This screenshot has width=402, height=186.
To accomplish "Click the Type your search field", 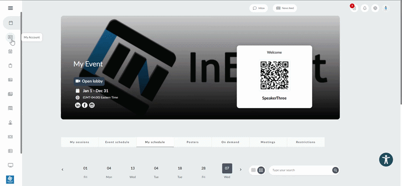I will coord(301,170).
